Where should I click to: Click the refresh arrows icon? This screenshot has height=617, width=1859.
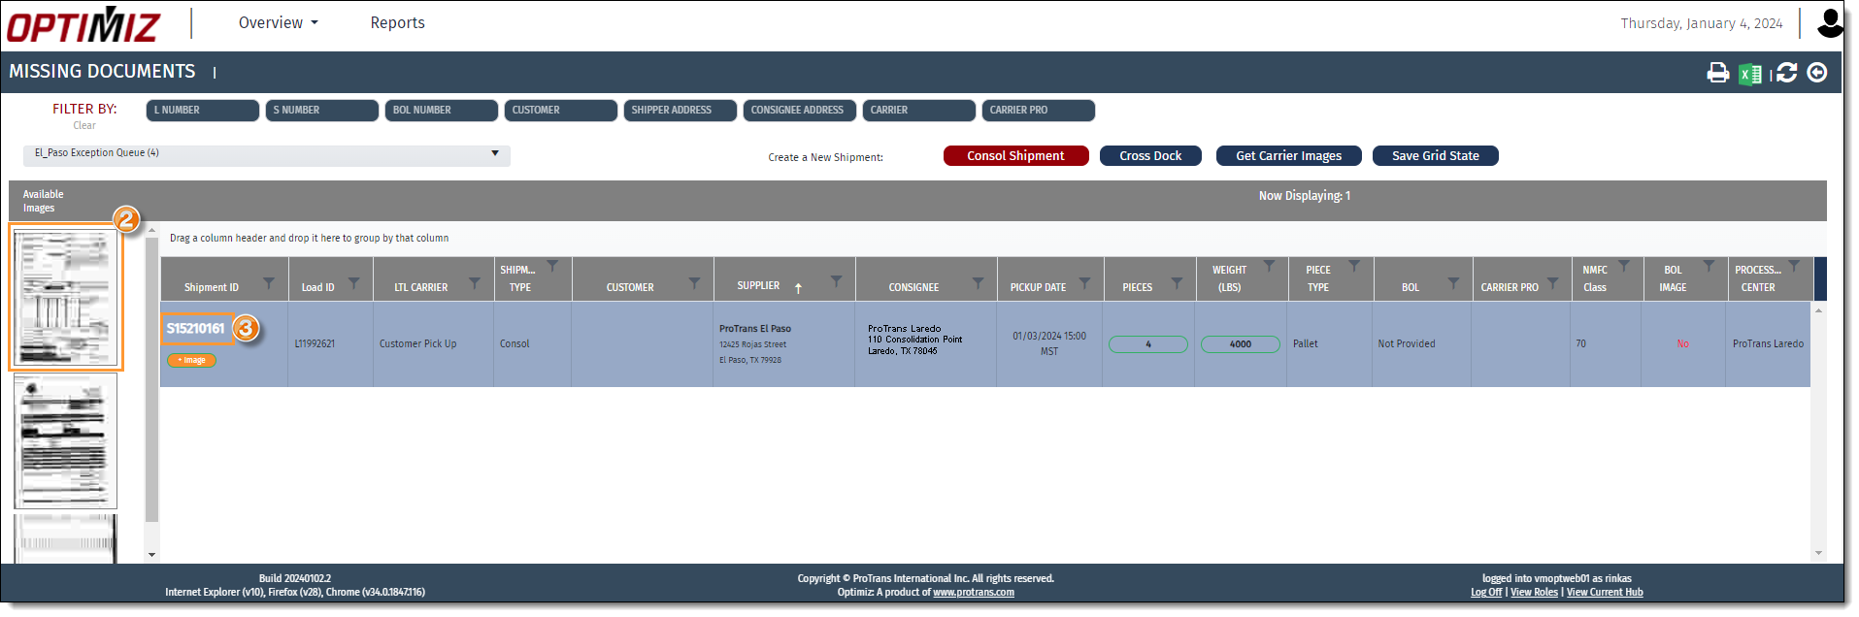coord(1786,73)
